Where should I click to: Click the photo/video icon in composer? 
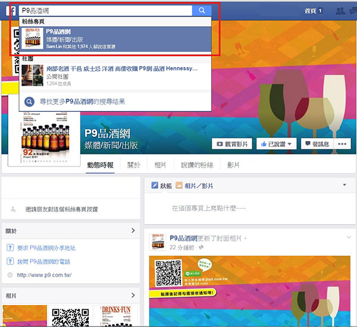[x=179, y=185]
